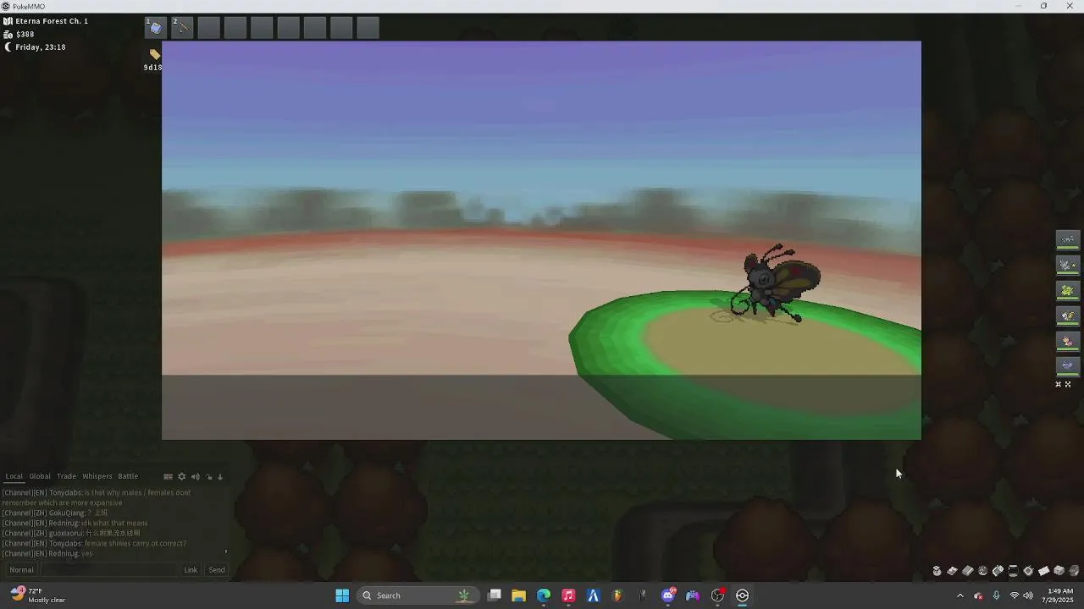Viewport: 1084px width, 609px height.
Task: Open FL Studio from the taskbar
Action: pos(618,595)
